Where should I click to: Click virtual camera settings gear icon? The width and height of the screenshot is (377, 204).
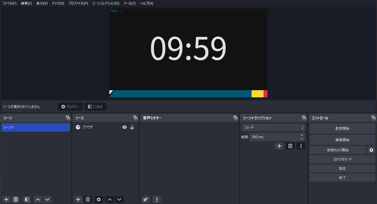[371, 150]
